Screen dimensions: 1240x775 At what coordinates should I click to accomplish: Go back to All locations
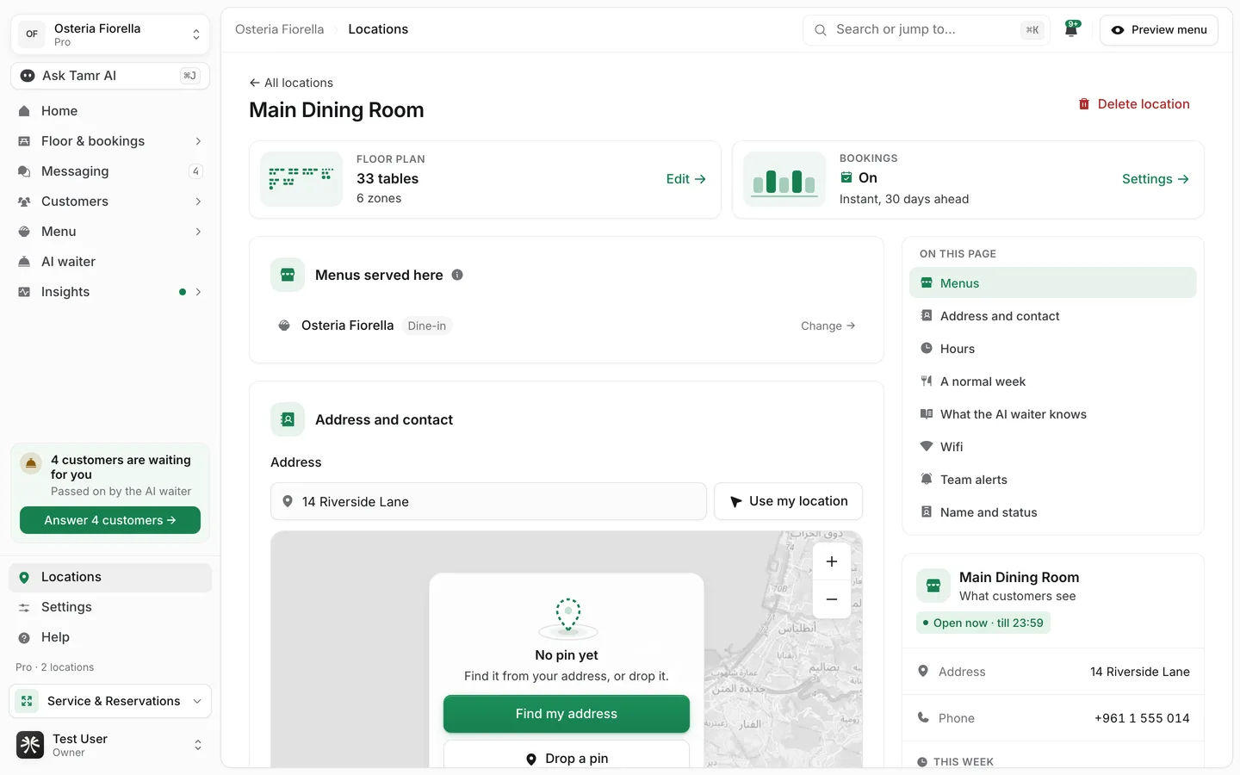click(x=291, y=83)
